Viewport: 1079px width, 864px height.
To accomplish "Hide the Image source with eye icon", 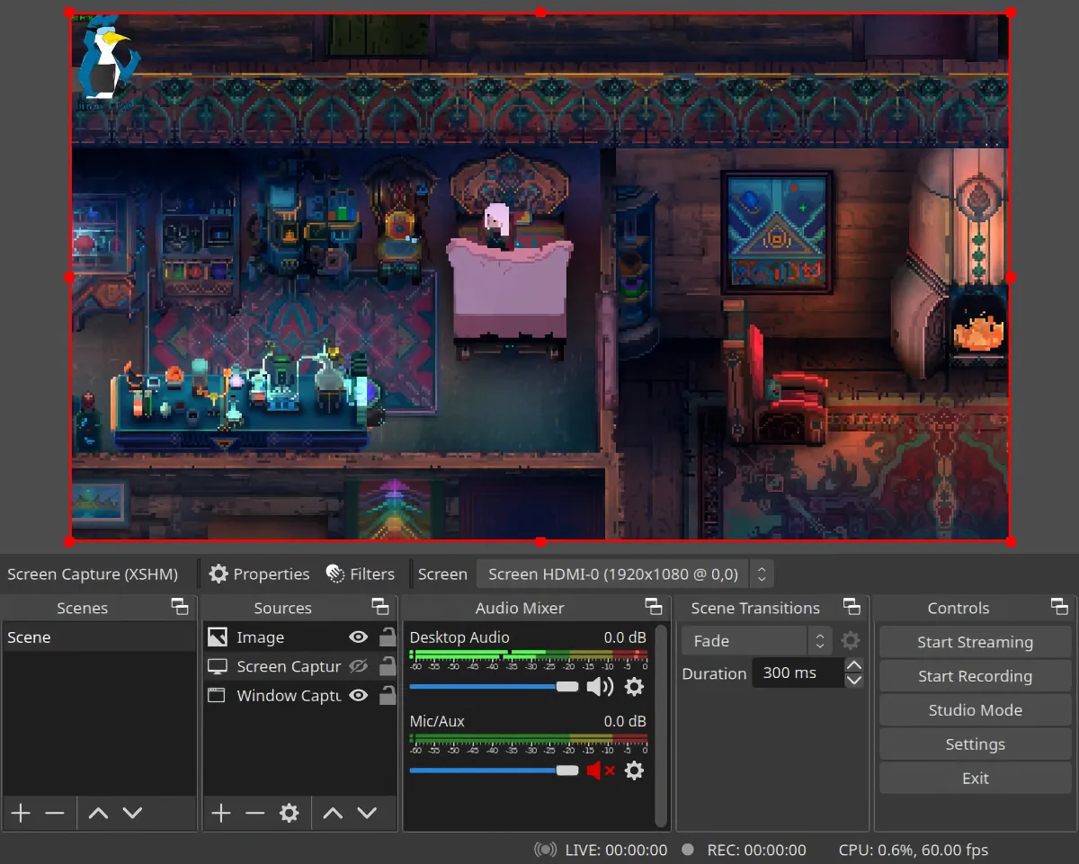I will click(359, 637).
